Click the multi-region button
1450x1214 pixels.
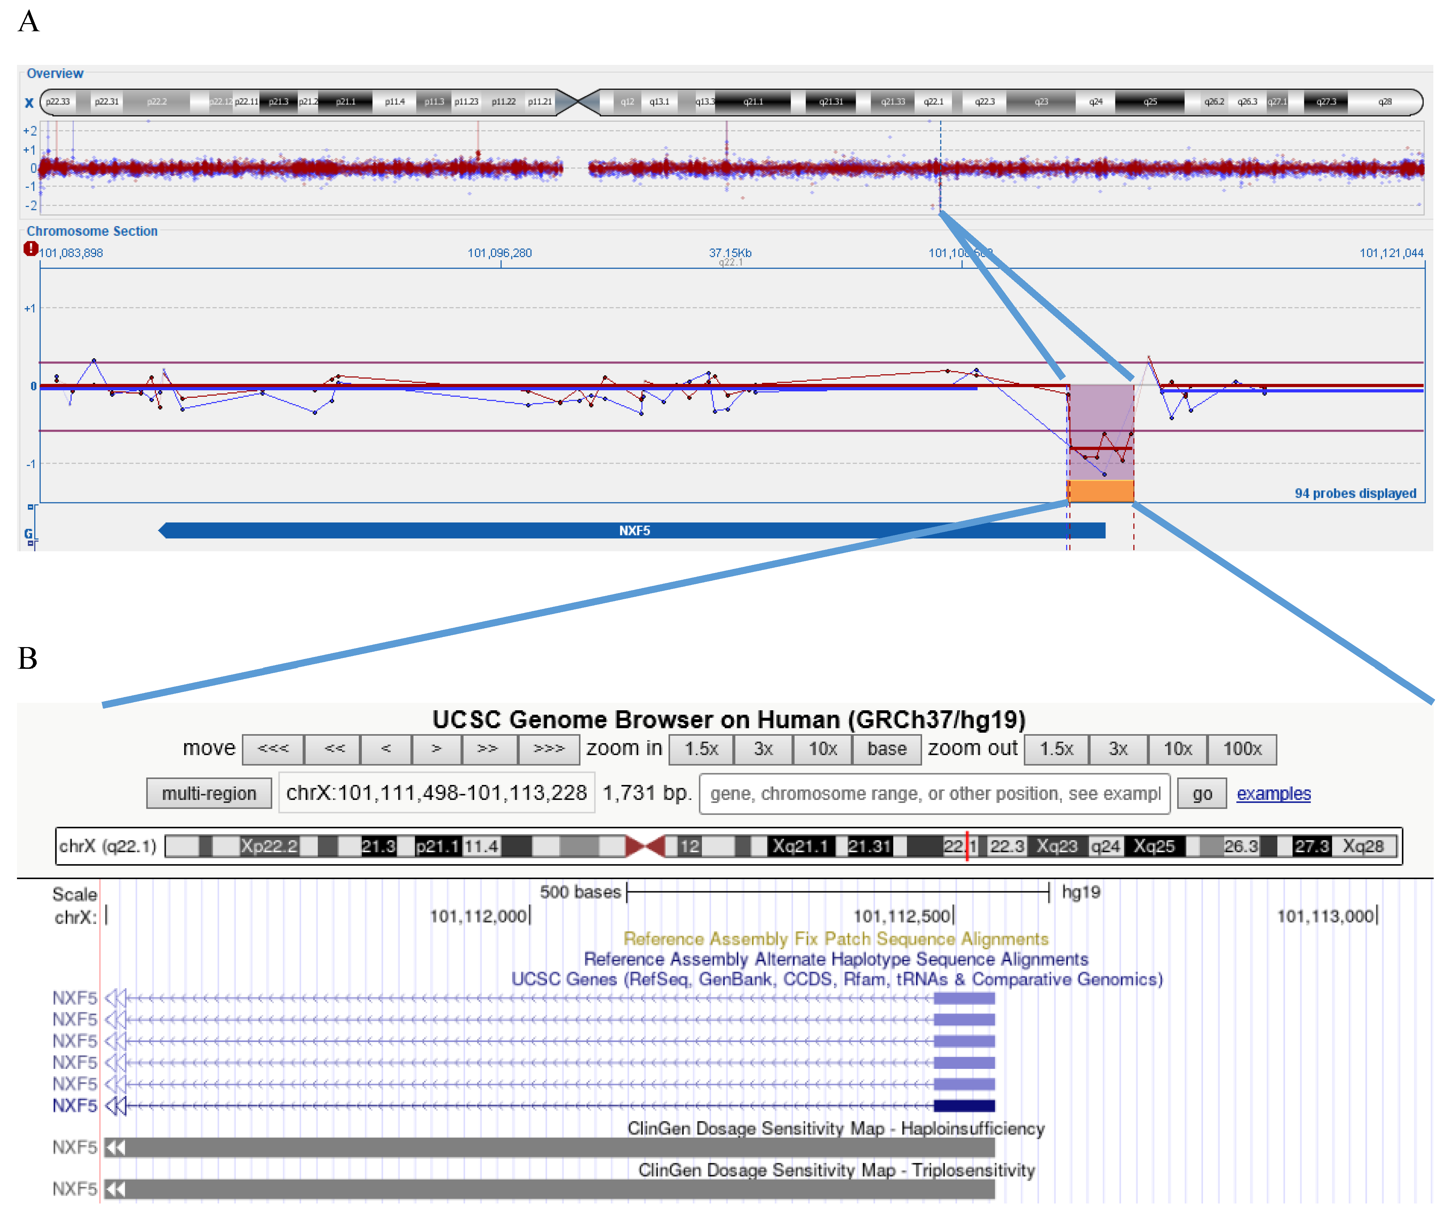click(209, 793)
